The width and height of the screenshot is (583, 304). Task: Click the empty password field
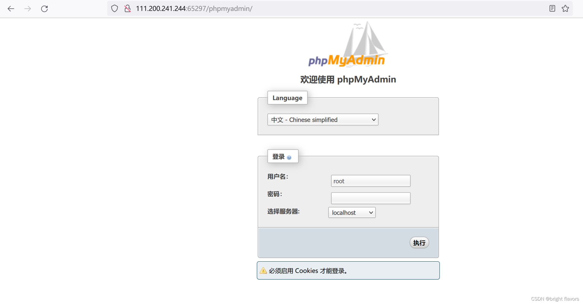371,198
